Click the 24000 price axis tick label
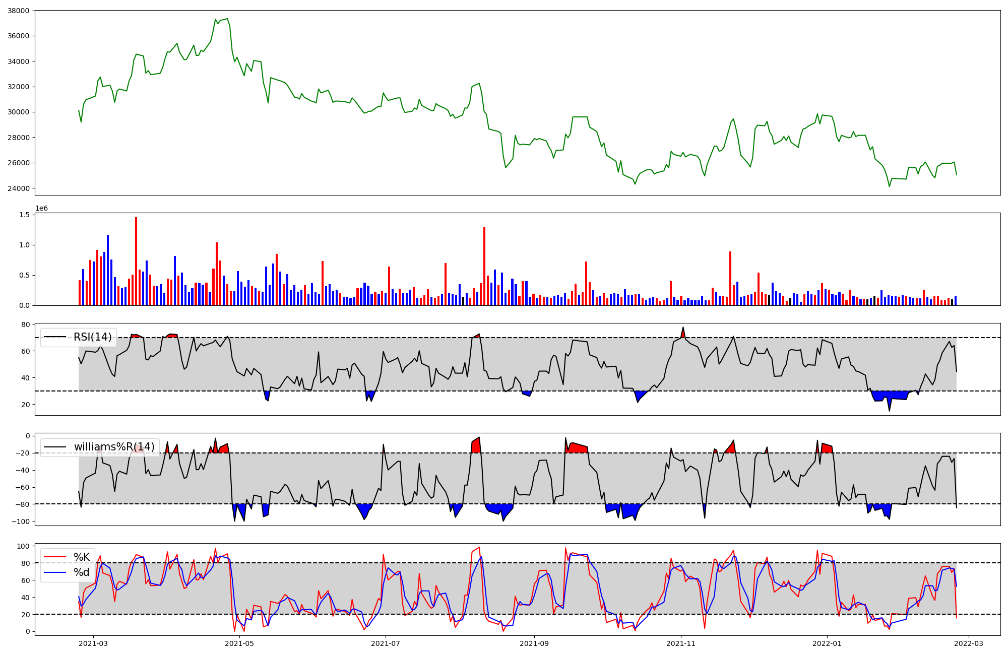 18,188
